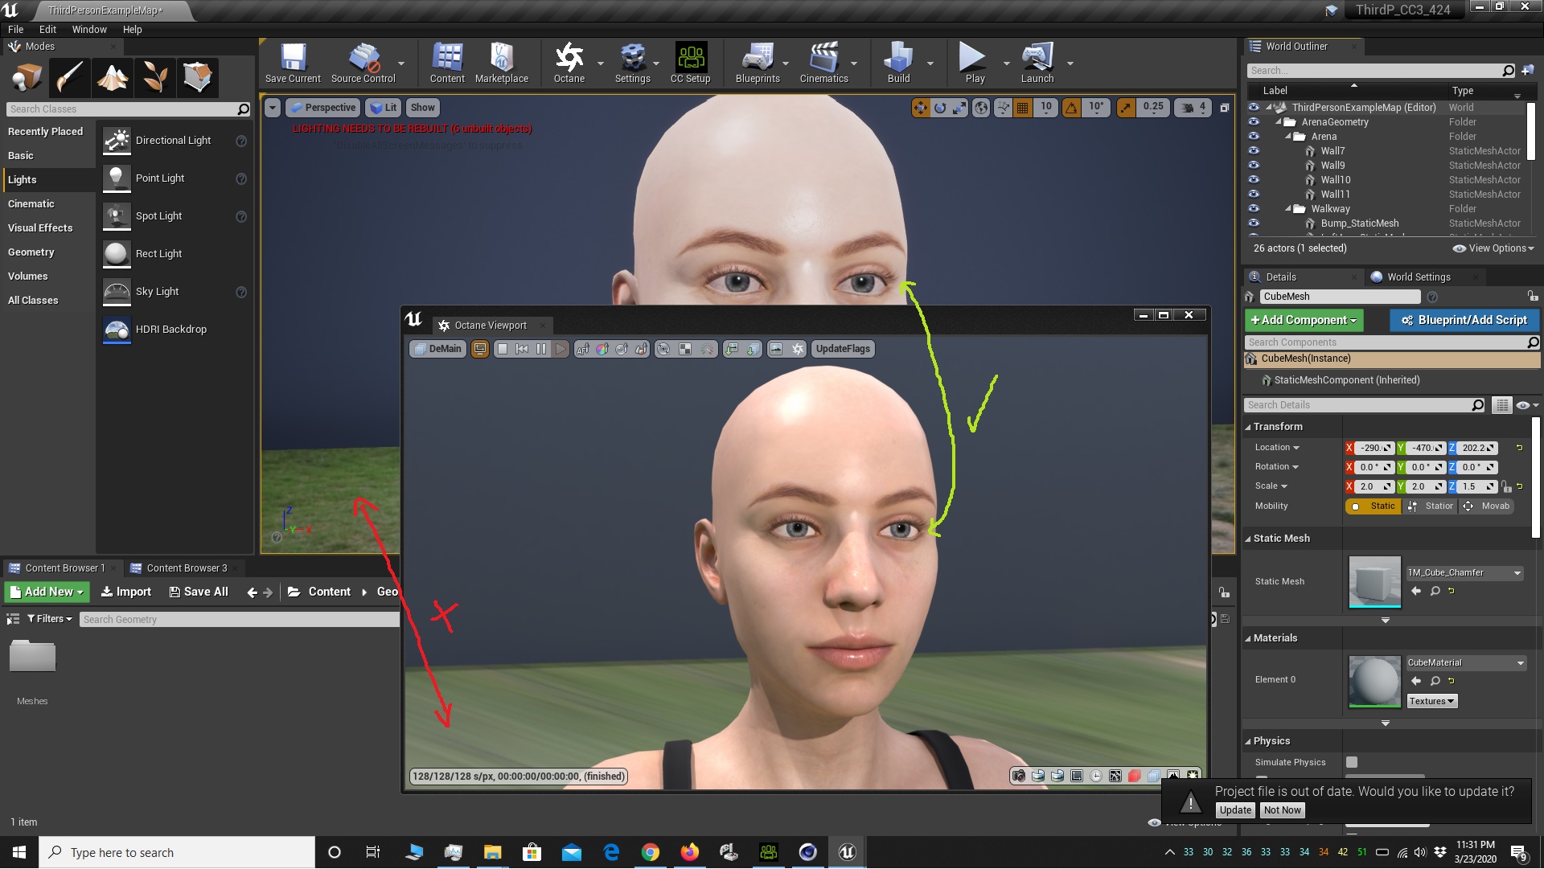Open the CubeMaterial dropdown

1520,663
